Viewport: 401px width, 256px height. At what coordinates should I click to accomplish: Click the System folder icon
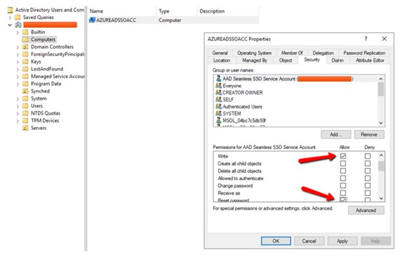point(25,98)
